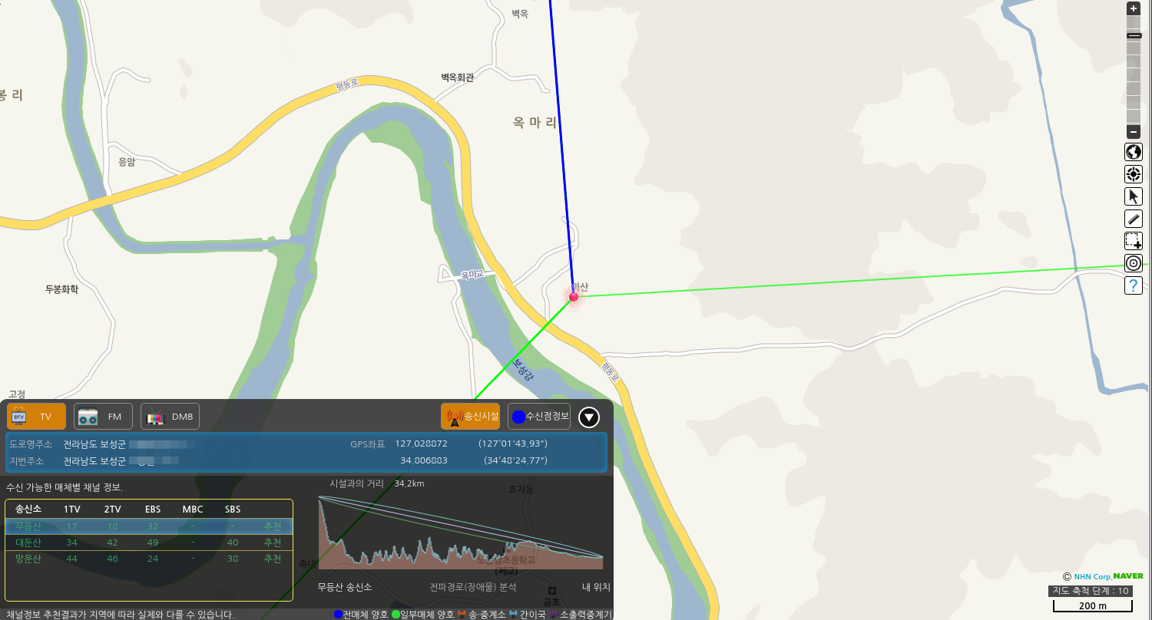Click the 34.2km distance value

[409, 484]
